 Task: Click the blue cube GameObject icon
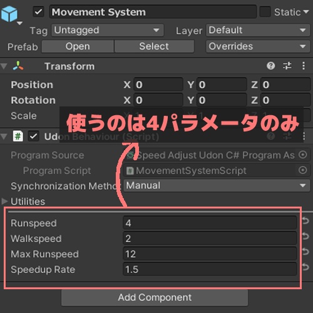tap(9, 14)
